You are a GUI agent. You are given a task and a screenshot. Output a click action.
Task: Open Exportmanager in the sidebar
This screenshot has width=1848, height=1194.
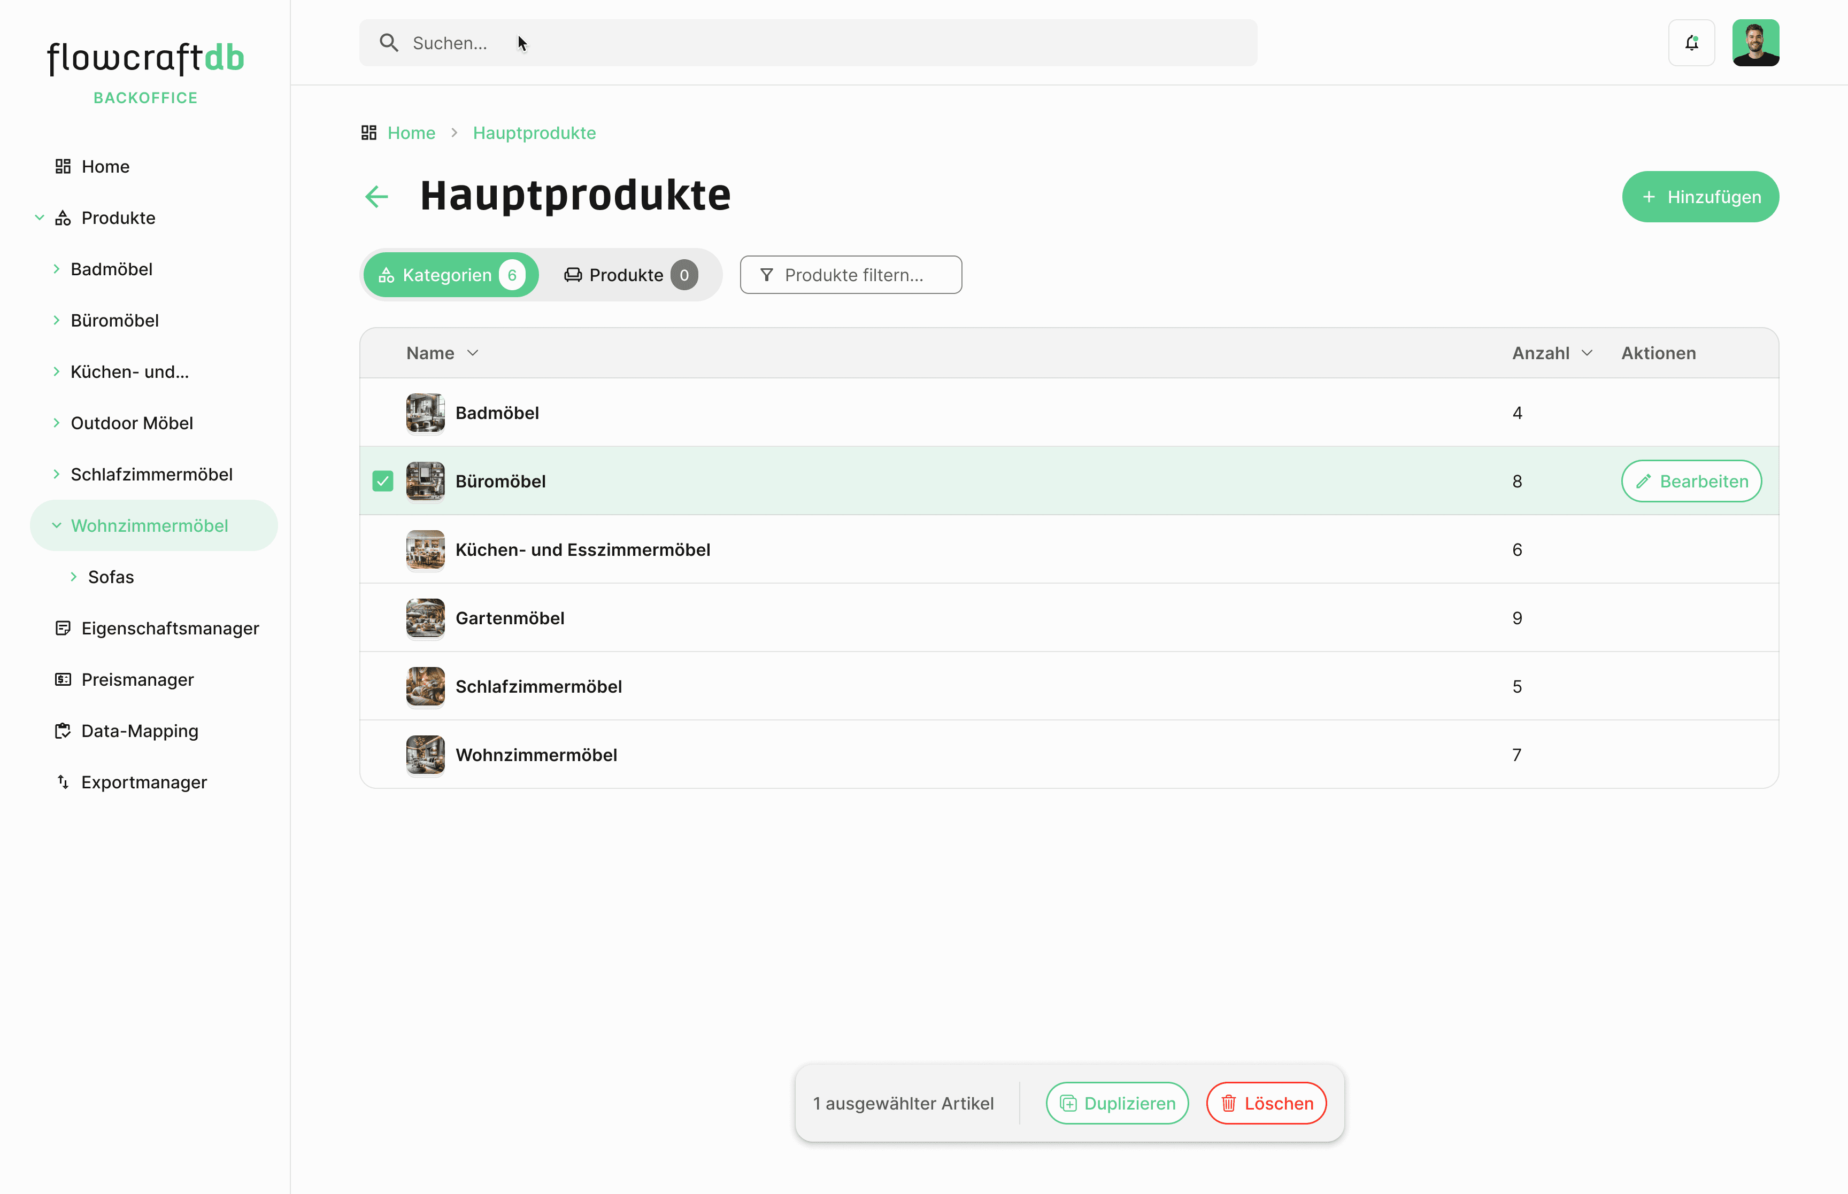[x=143, y=781]
